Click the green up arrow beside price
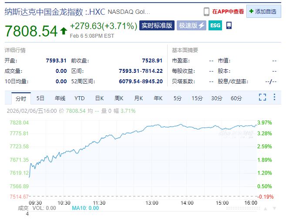The height and width of the screenshot is (219, 286). pos(64,31)
